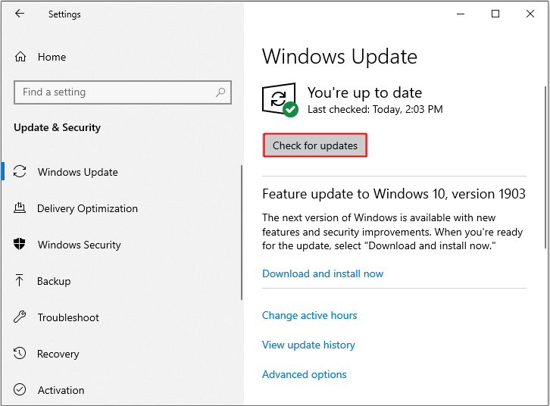This screenshot has height=406, width=550.
Task: Open Change active hours link
Action: [309, 315]
